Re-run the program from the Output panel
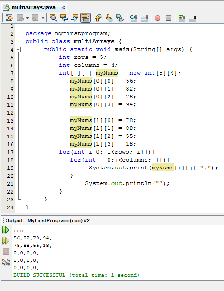The image size is (224, 291). (x=6, y=230)
